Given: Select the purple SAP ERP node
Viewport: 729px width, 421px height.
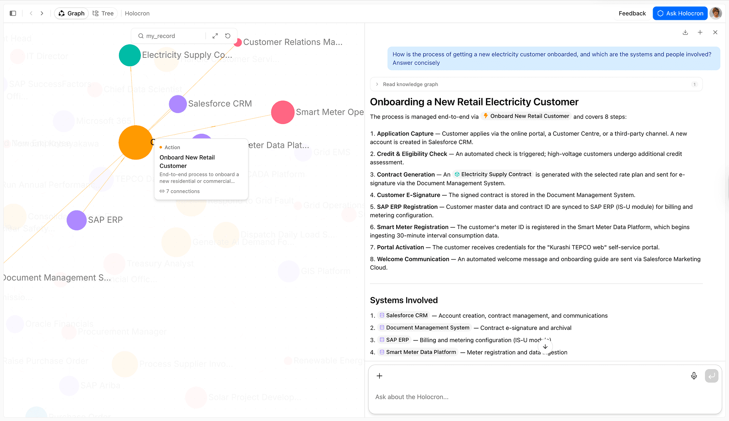Looking at the screenshot, I should 77,220.
